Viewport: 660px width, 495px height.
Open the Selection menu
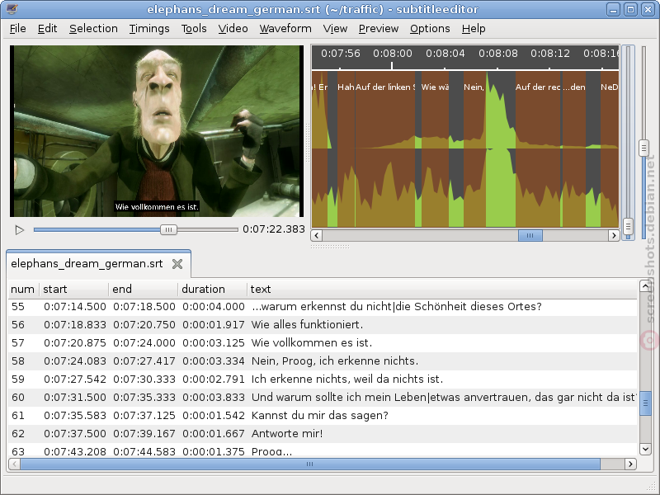click(x=93, y=29)
